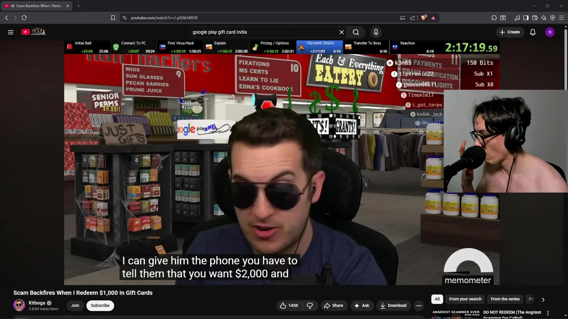Like the video (145K)
This screenshot has height=319, width=568.
288,305
